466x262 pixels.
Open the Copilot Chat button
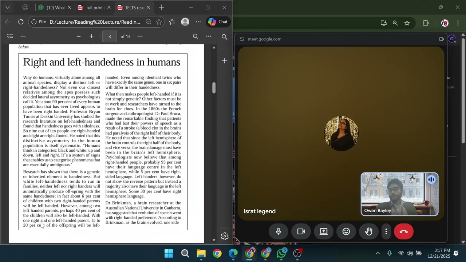tap(218, 22)
